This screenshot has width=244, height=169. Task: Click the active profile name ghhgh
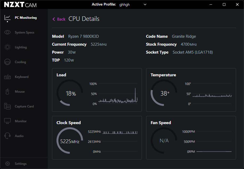pyautogui.click(x=124, y=5)
